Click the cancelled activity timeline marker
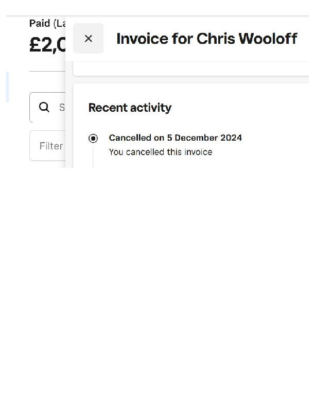This screenshot has width=315, height=408. tap(93, 138)
